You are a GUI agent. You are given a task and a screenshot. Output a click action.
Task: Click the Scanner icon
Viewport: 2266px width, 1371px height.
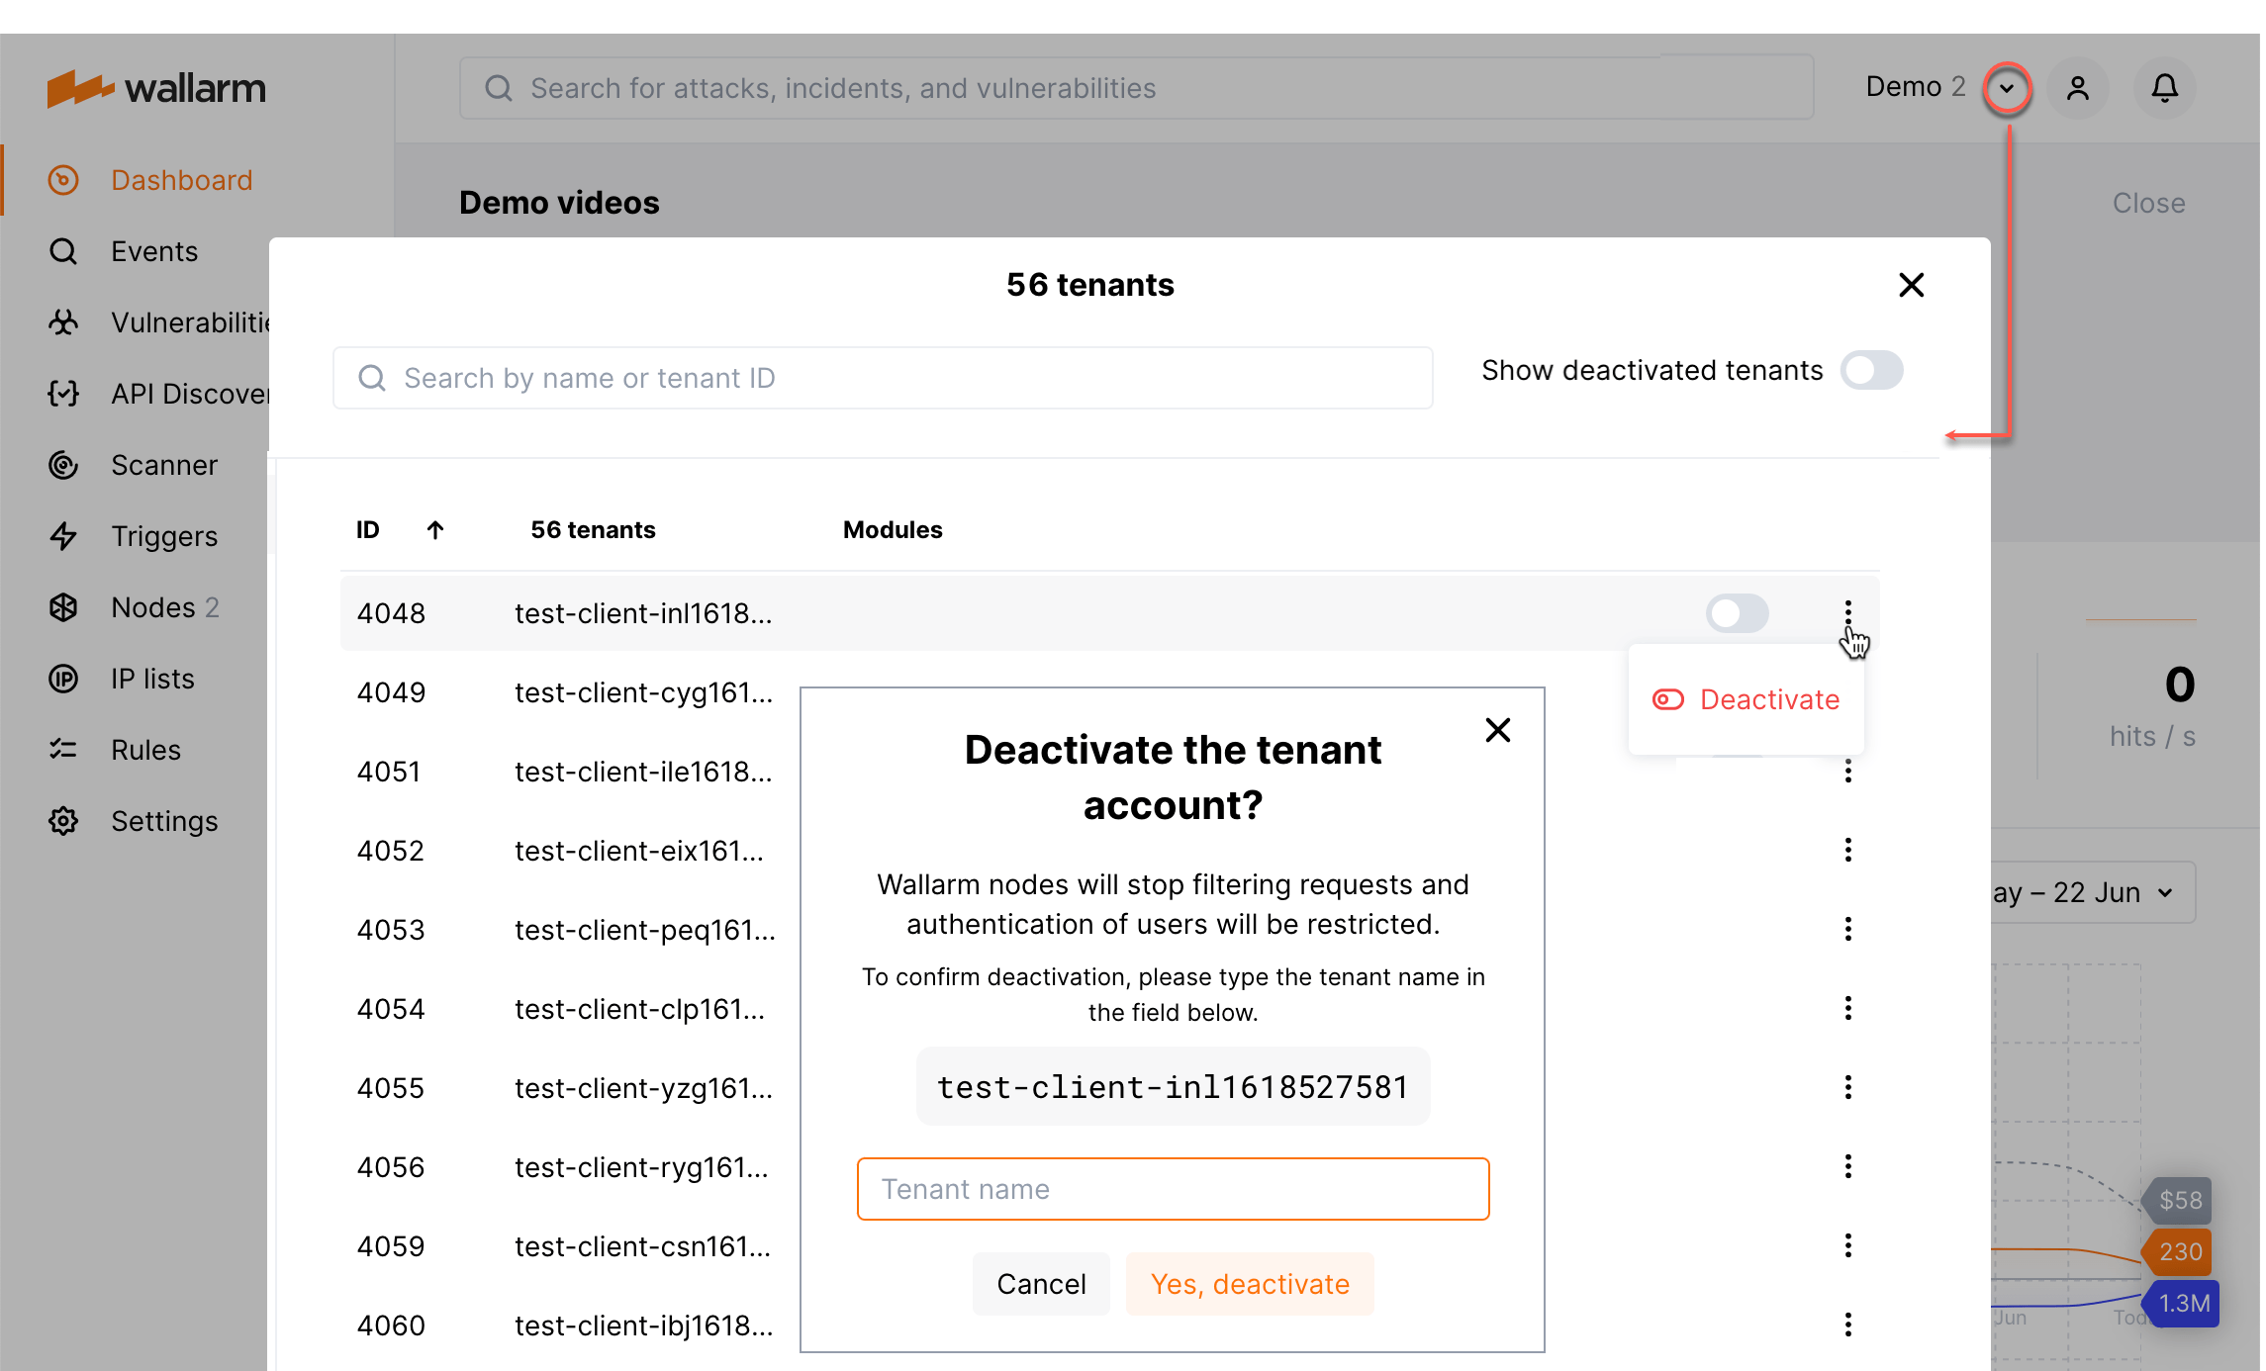pyautogui.click(x=63, y=465)
